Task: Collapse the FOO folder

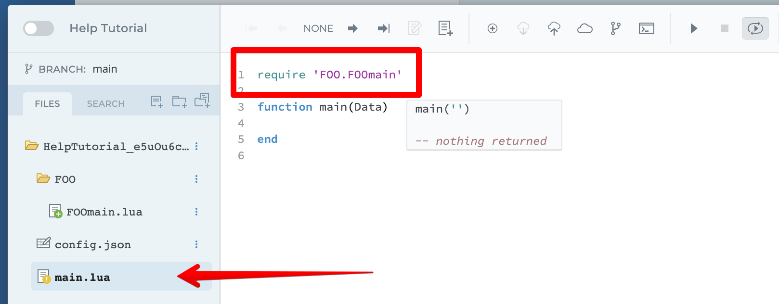Action: (43, 179)
